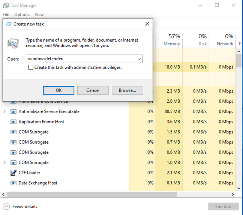Select the CTF Loader row
Image resolution: width=243 pixels, height=215 pixels.
(118, 173)
